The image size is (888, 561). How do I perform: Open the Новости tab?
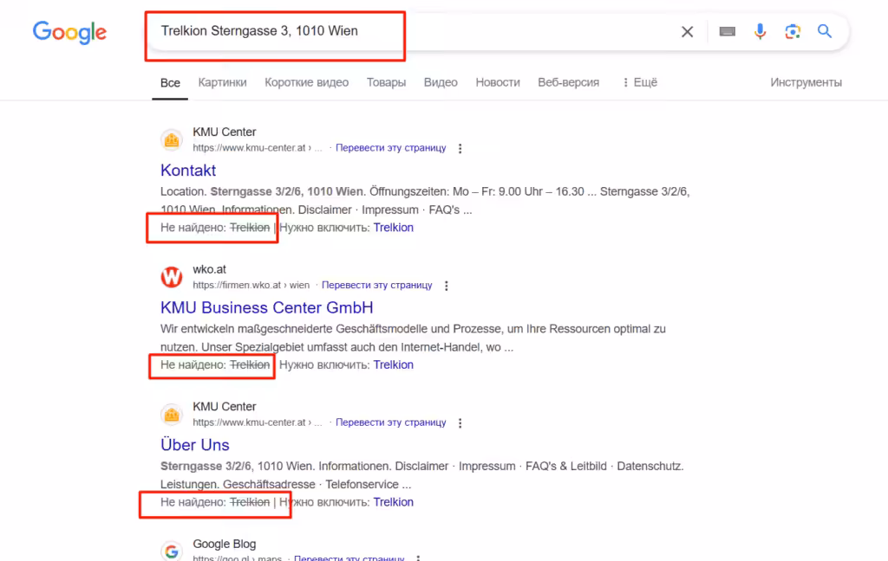[497, 82]
